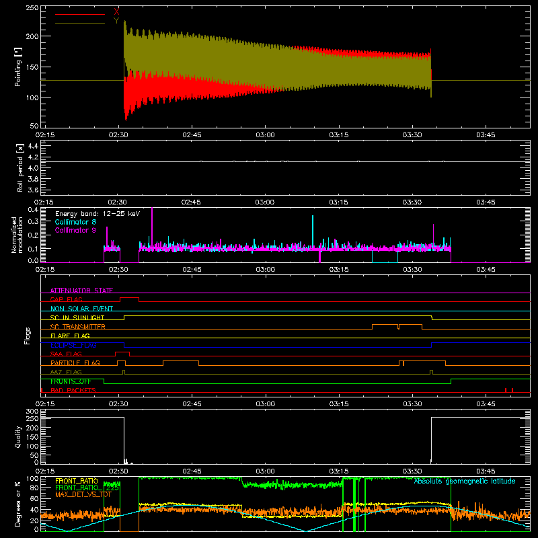The width and height of the screenshot is (538, 538).
Task: Click the Roll period axis title
Action: click(20, 167)
